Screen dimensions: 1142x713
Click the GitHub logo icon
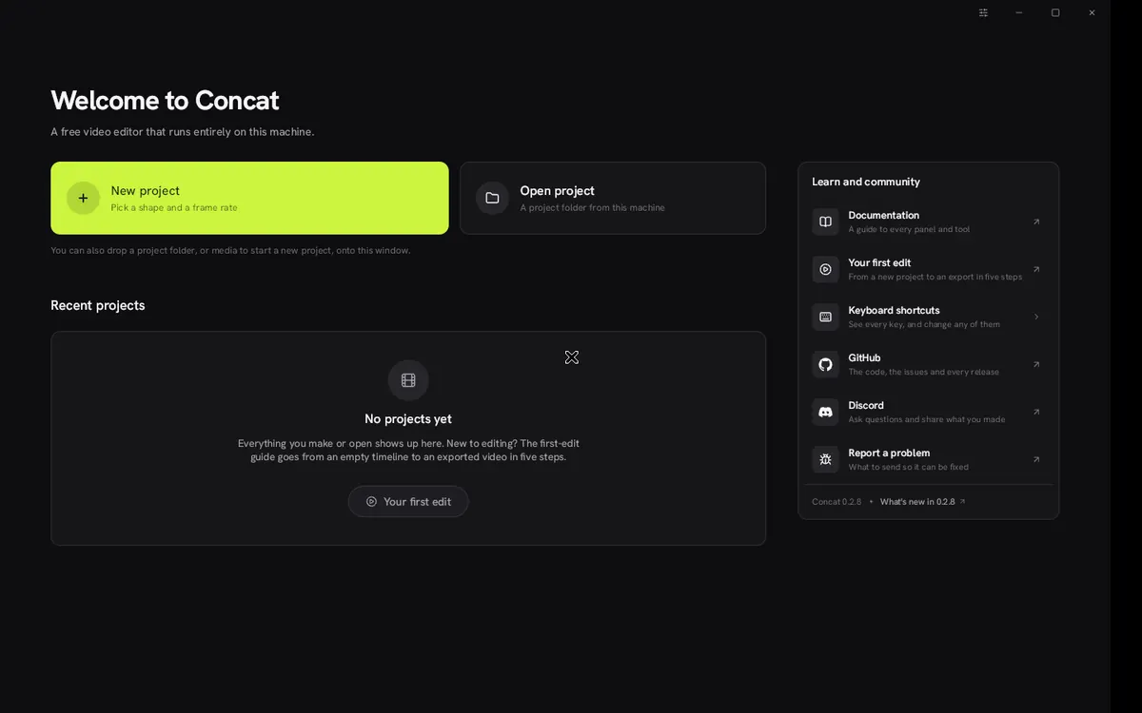coord(825,364)
